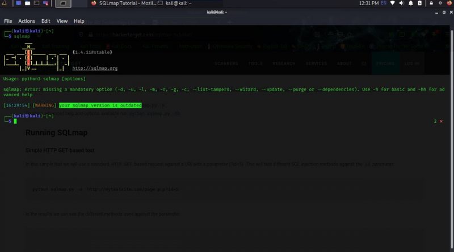
Task: Open the Actions menu in terminal
Action: point(27,21)
